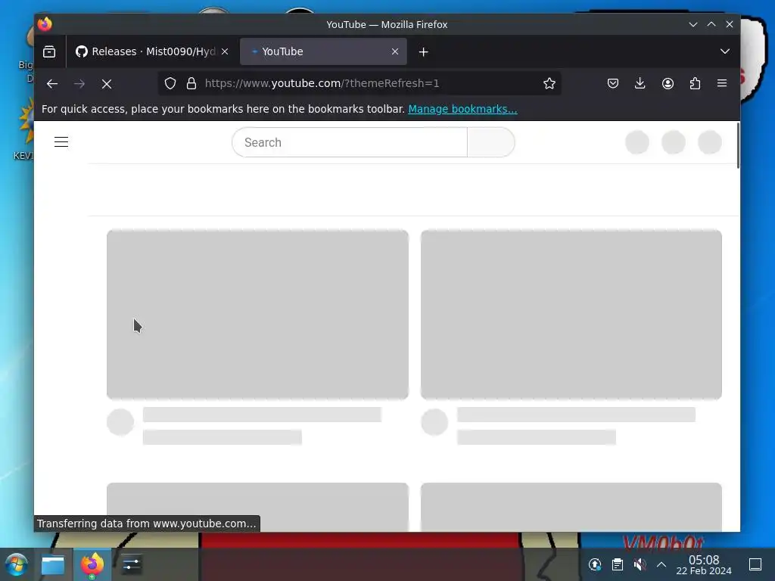This screenshot has height=581, width=775.
Task: Click the show desktop button
Action: coord(755,564)
